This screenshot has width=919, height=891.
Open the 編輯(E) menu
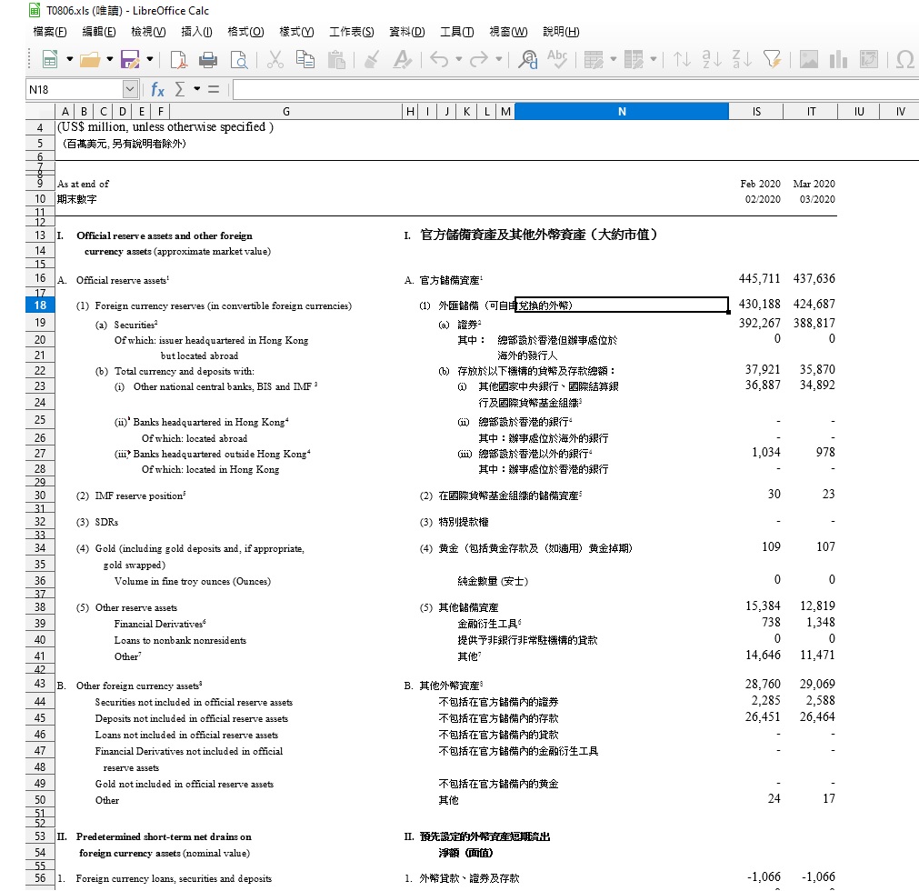[x=99, y=32]
